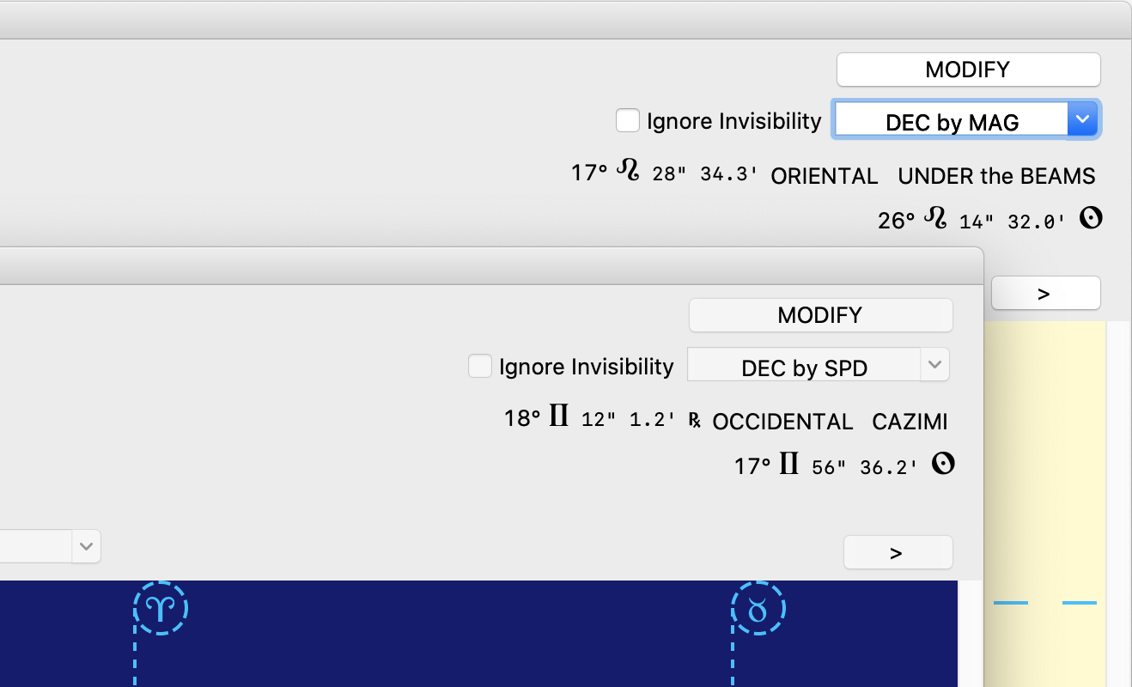Click the > button above the yellow panel

coord(1044,293)
